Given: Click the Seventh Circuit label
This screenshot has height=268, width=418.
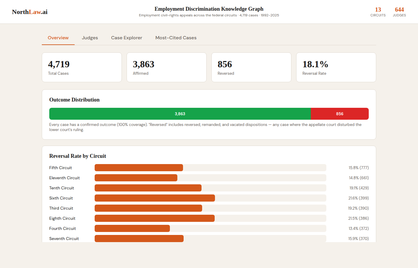Looking at the screenshot, I should point(64,239).
